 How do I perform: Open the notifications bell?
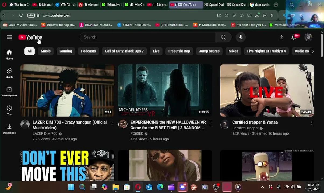[294, 37]
